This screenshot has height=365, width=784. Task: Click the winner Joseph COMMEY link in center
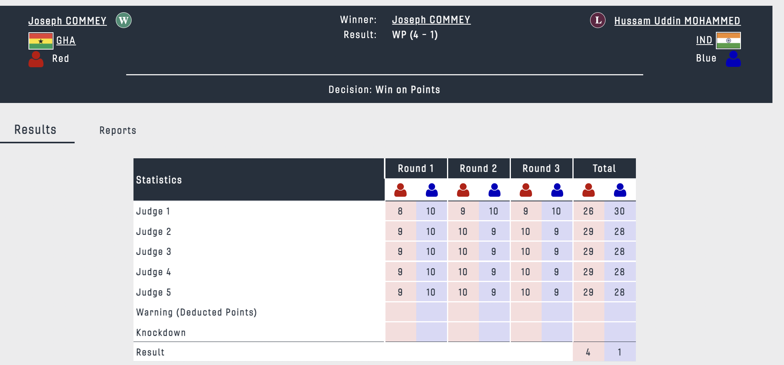[431, 20]
